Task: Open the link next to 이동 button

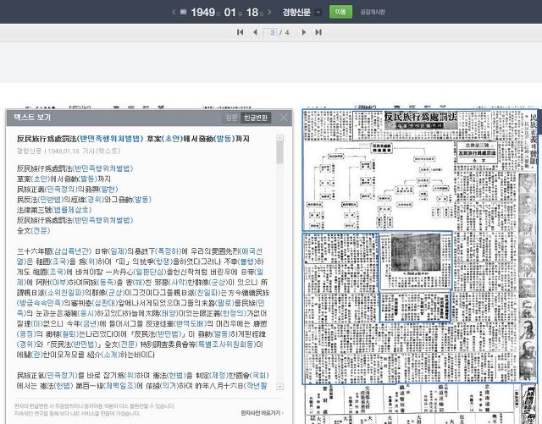Action: click(x=373, y=12)
